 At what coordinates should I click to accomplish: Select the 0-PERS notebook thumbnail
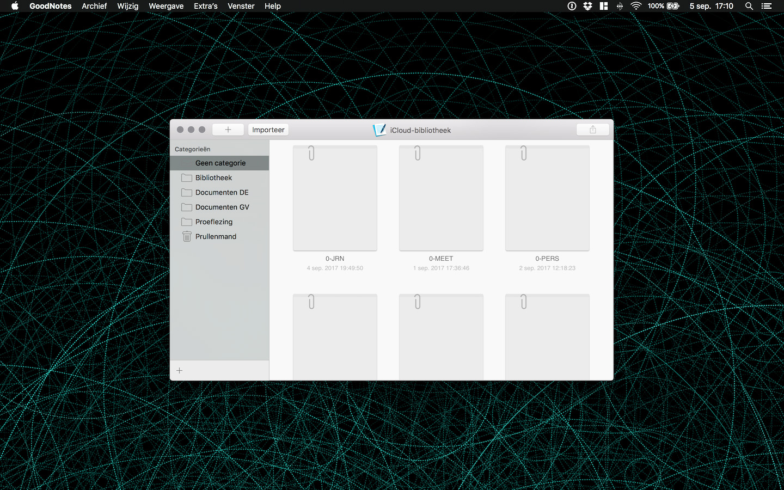(547, 198)
